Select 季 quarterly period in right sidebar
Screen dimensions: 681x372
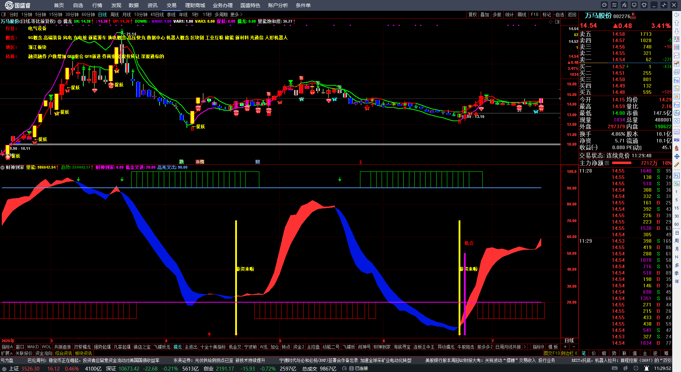pyautogui.click(x=677, y=273)
